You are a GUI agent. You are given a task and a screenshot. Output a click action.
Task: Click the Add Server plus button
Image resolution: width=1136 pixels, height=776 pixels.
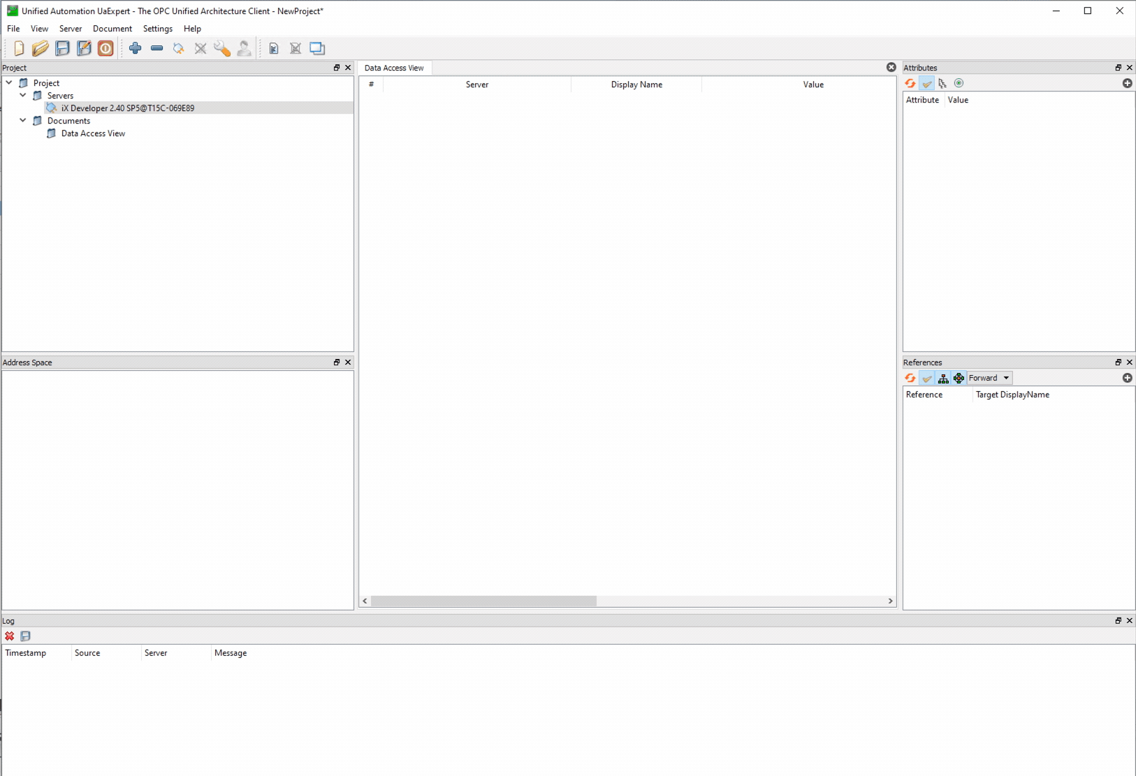pos(135,47)
